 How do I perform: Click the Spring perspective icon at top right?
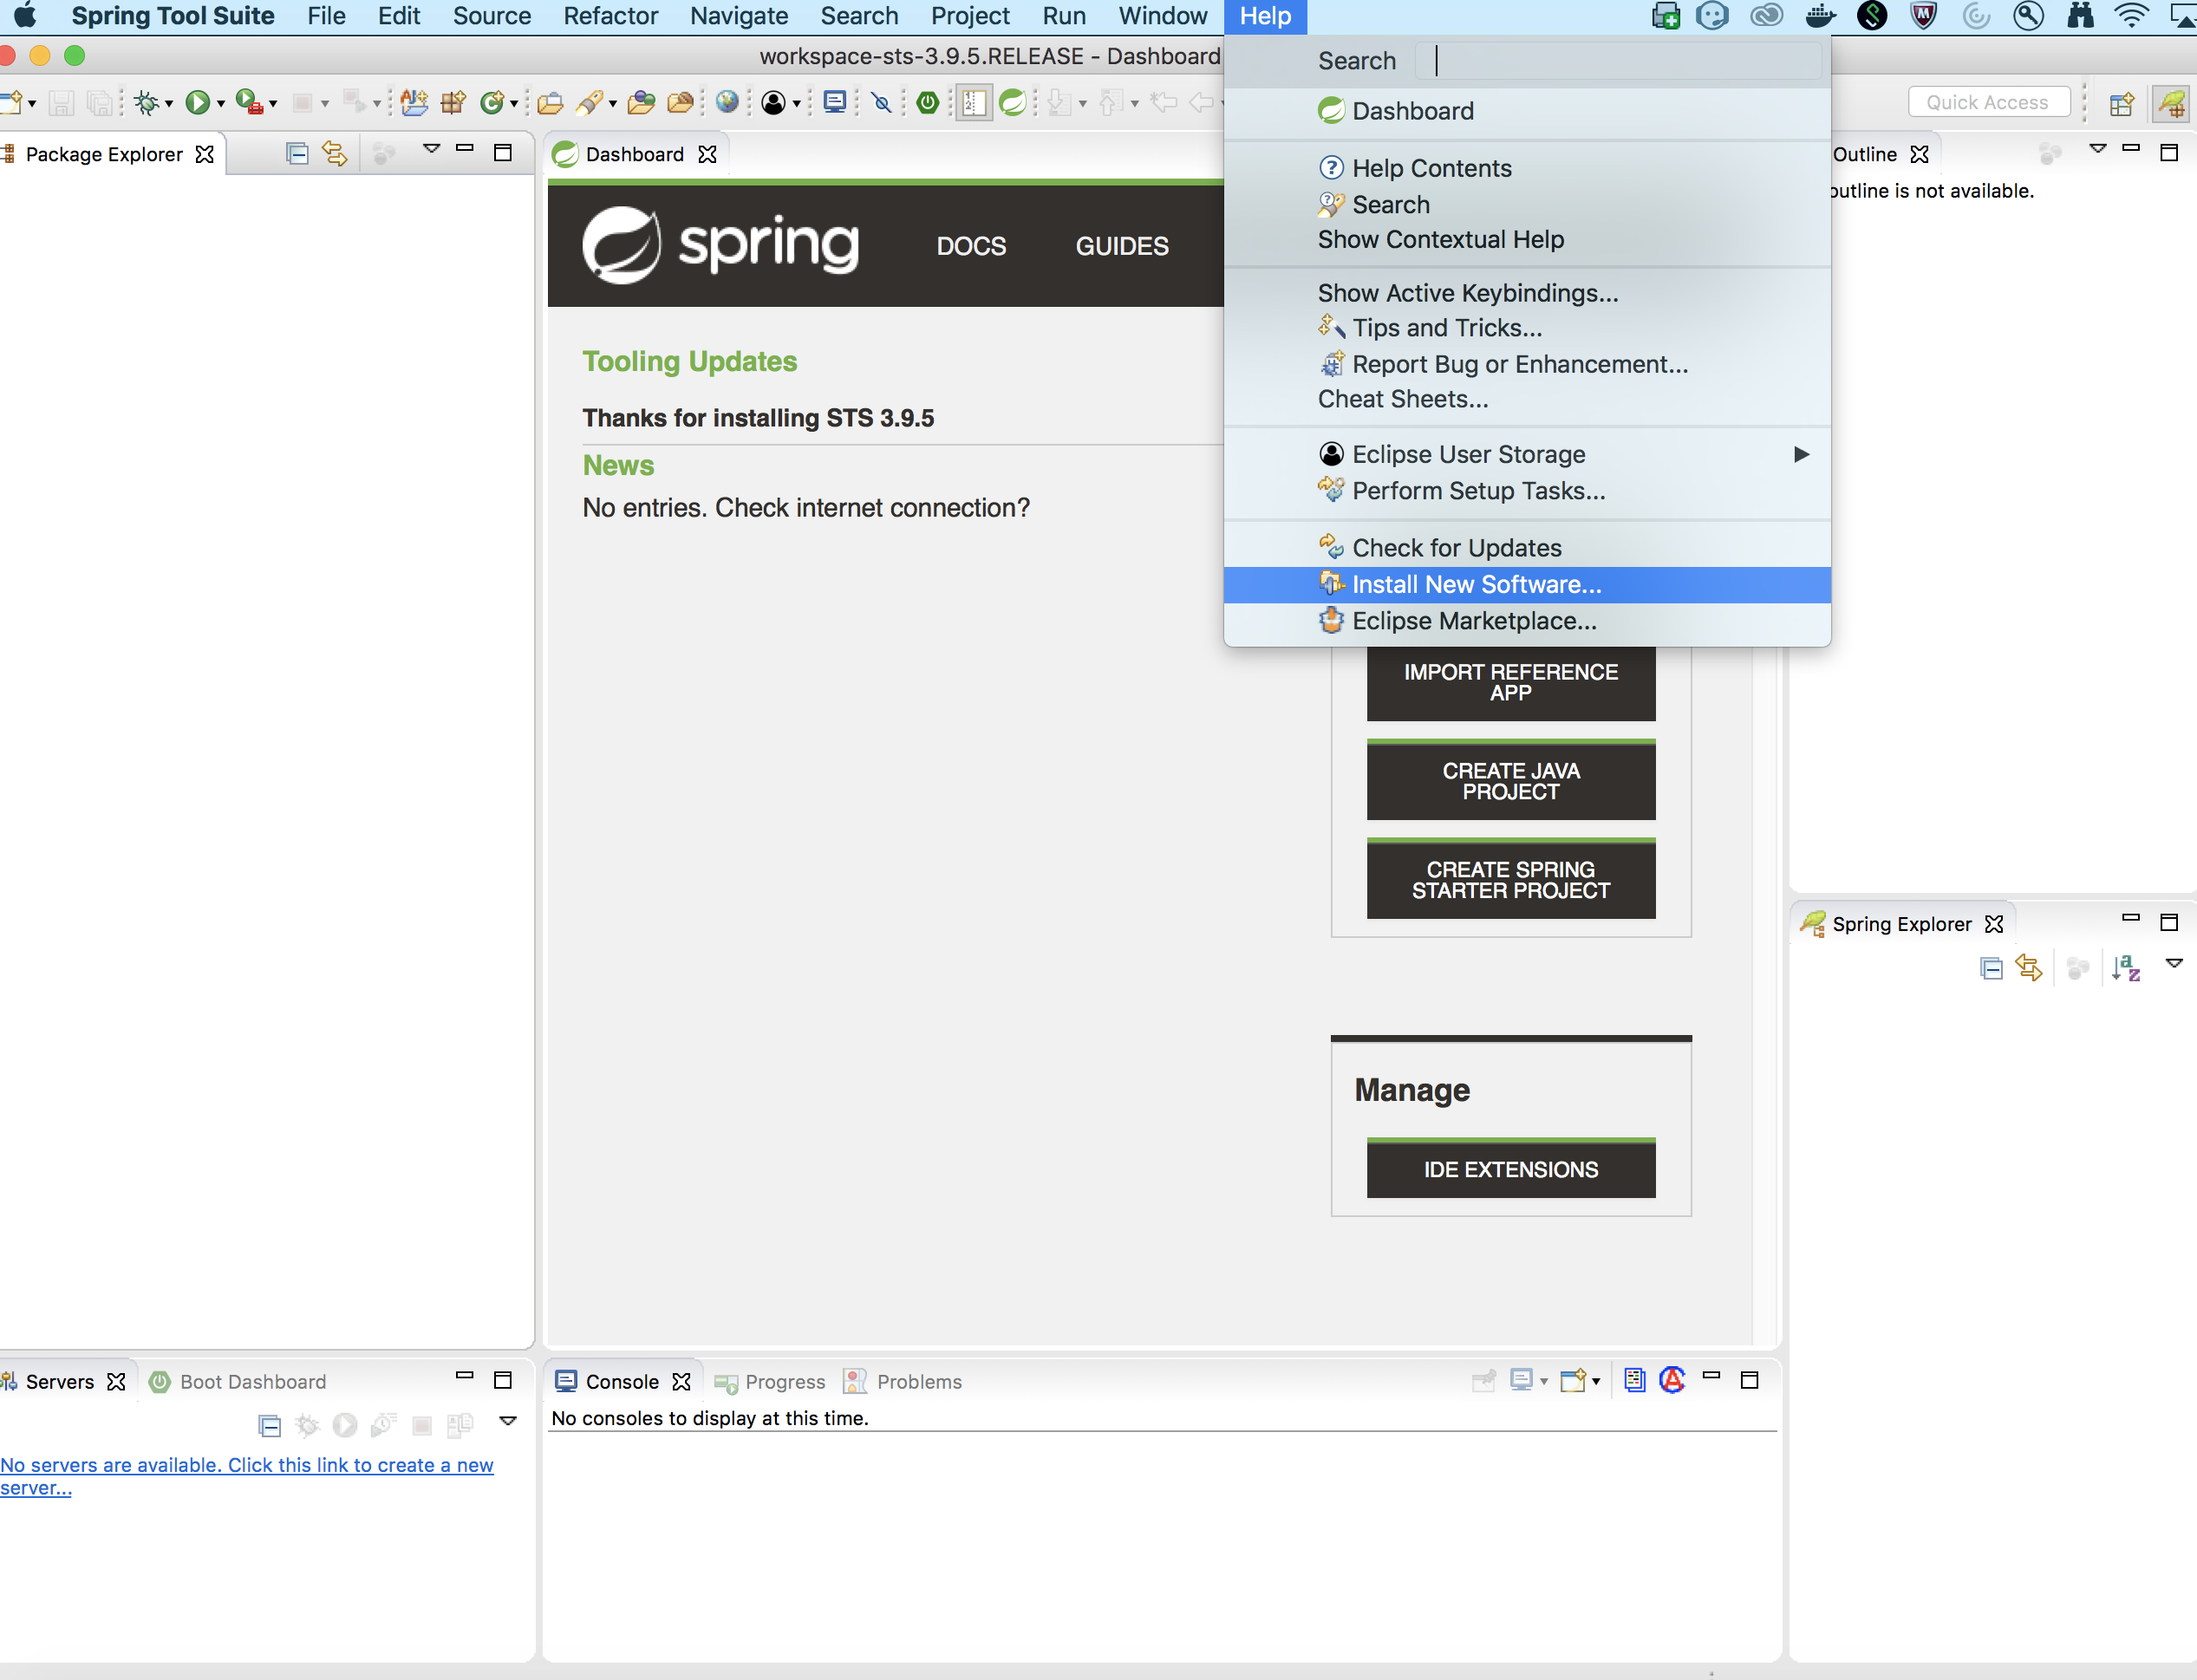click(2171, 103)
